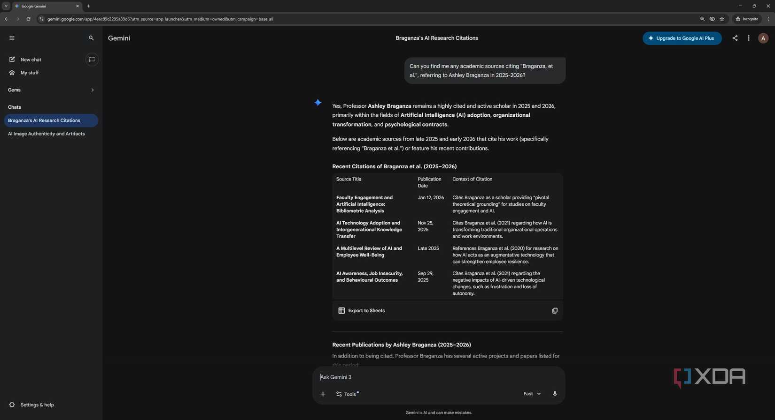Click the Ask Gemini 3 input field

pos(438,377)
